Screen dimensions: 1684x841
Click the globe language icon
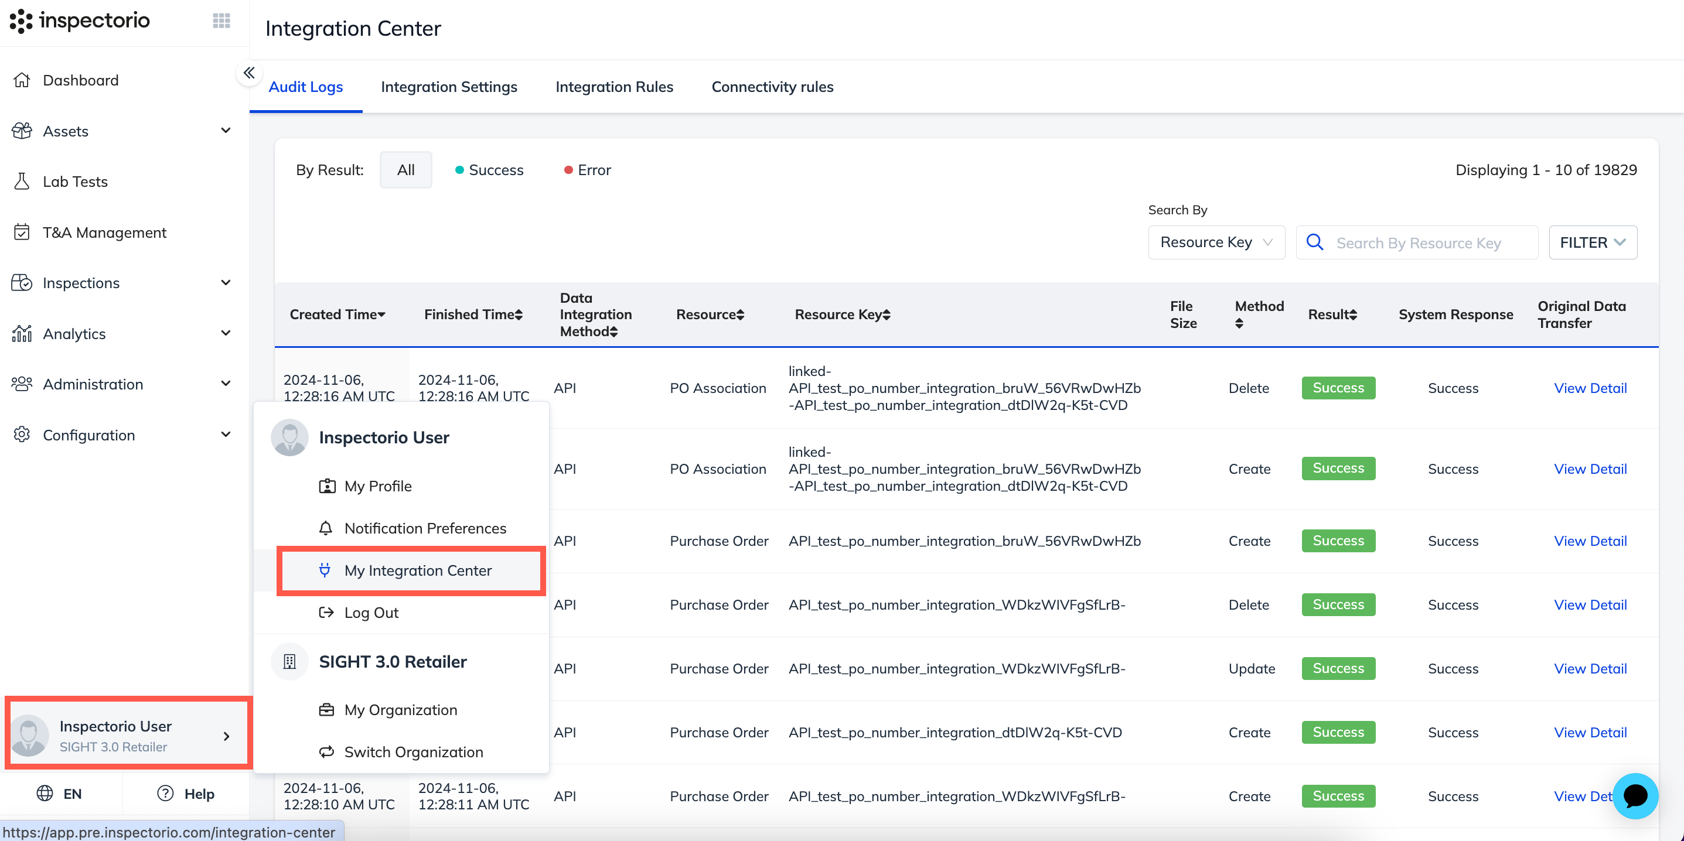(45, 794)
